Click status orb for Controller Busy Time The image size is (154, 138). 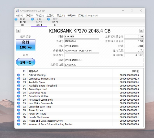[x=19, y=107]
